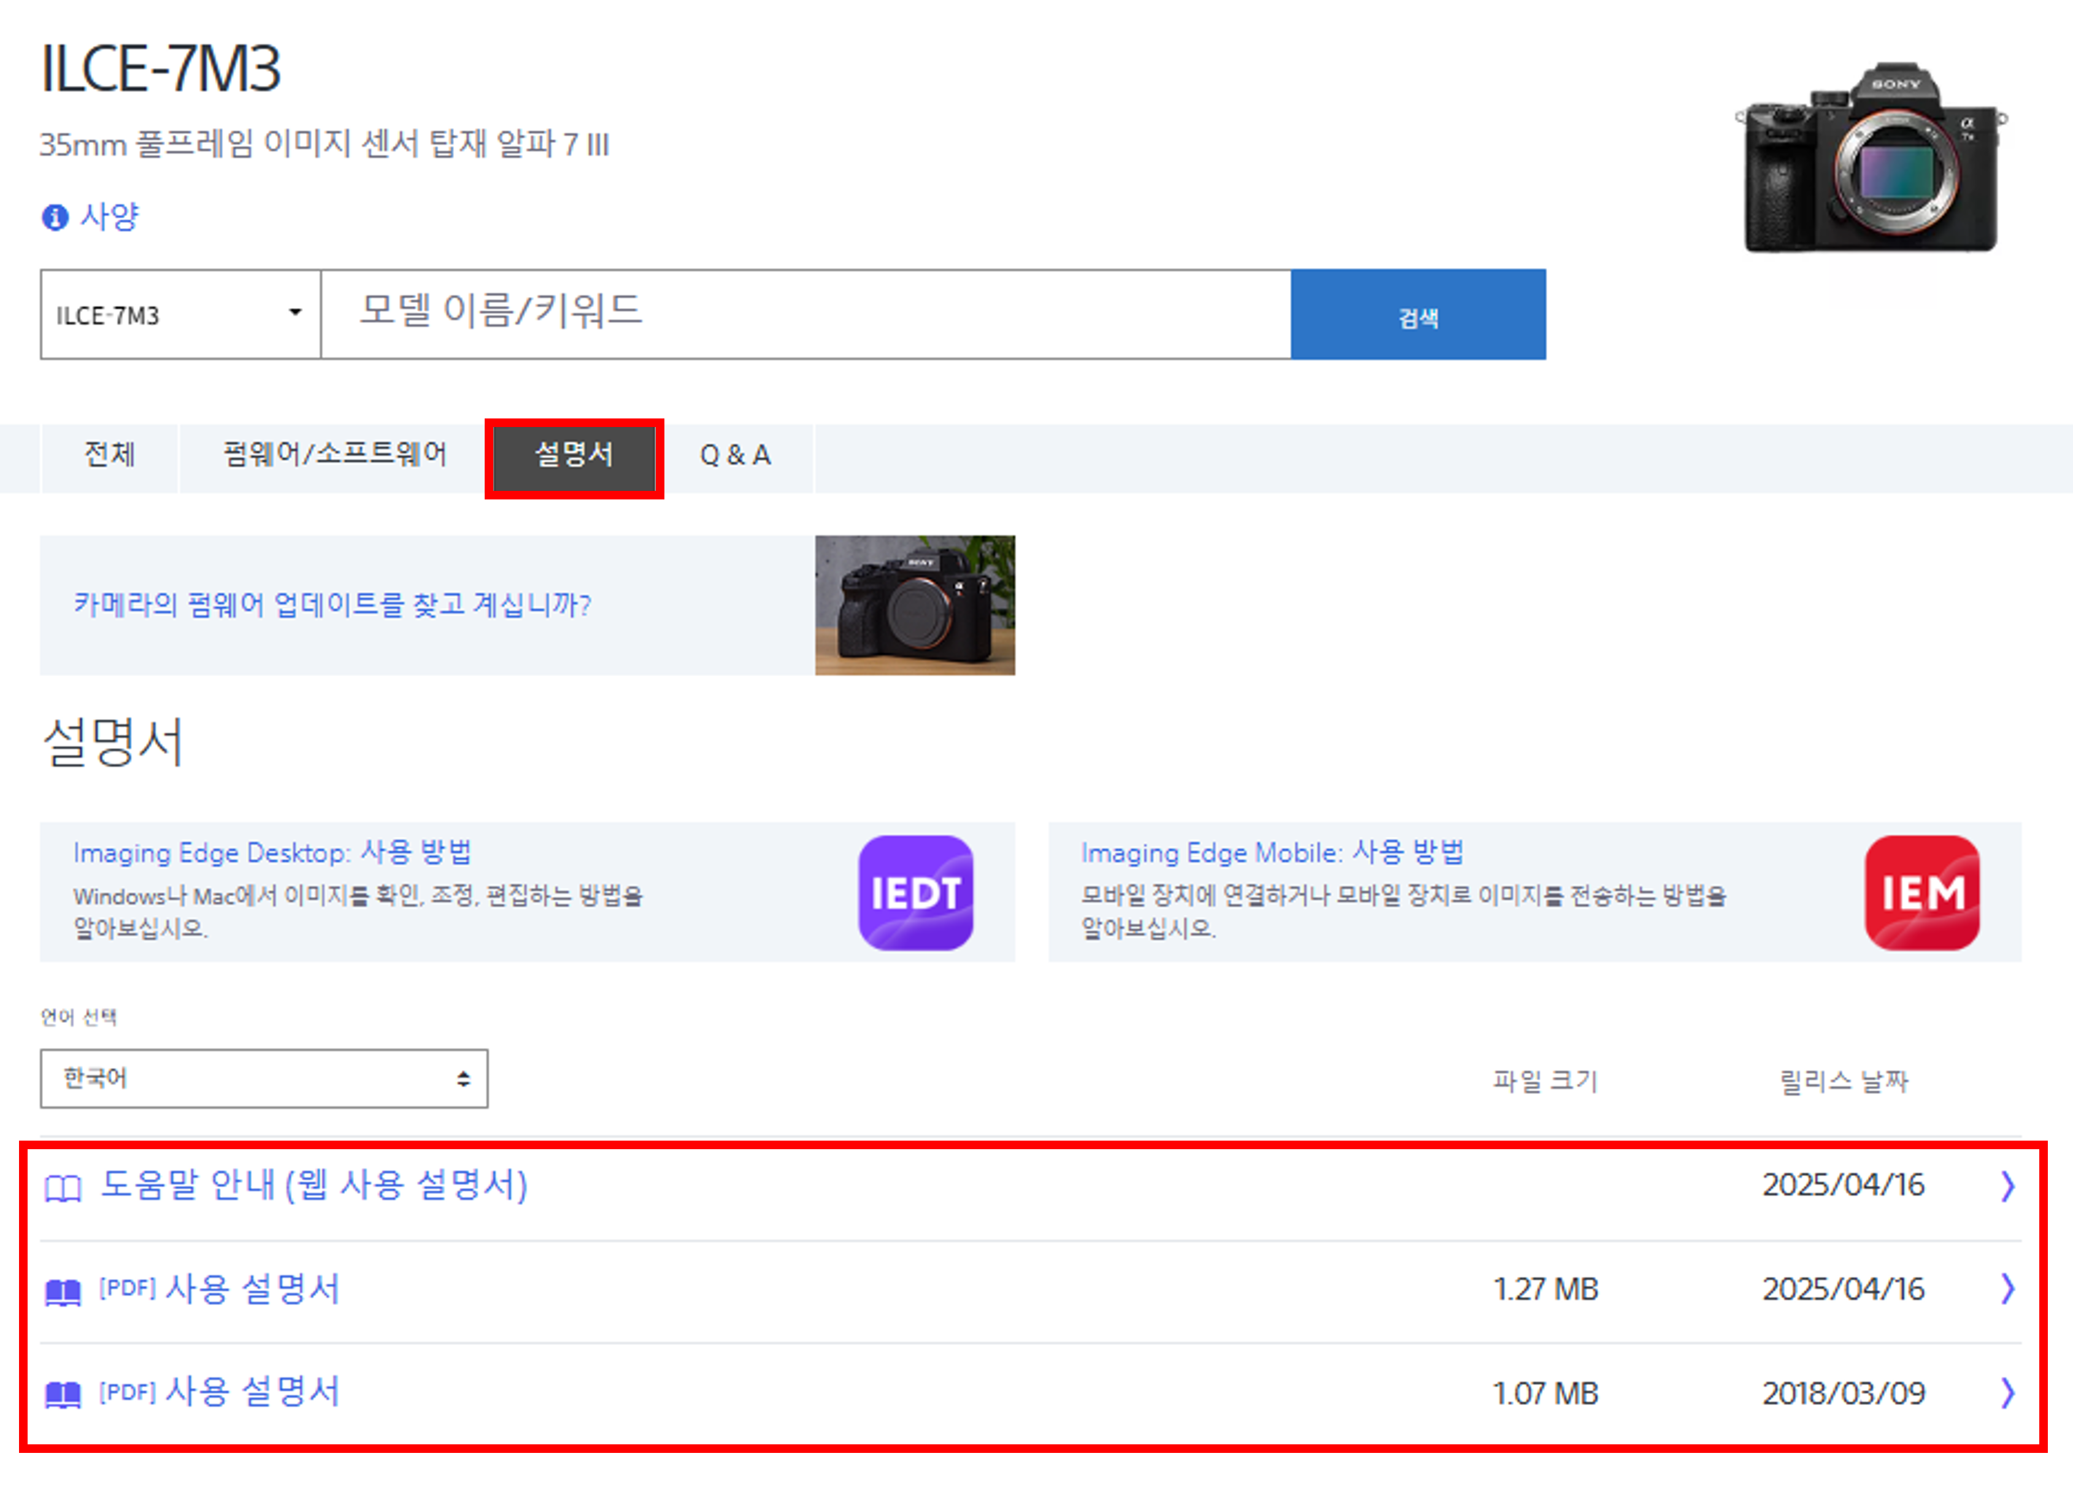Click the blue 검색 search button
The width and height of the screenshot is (2073, 1502).
(x=1418, y=315)
